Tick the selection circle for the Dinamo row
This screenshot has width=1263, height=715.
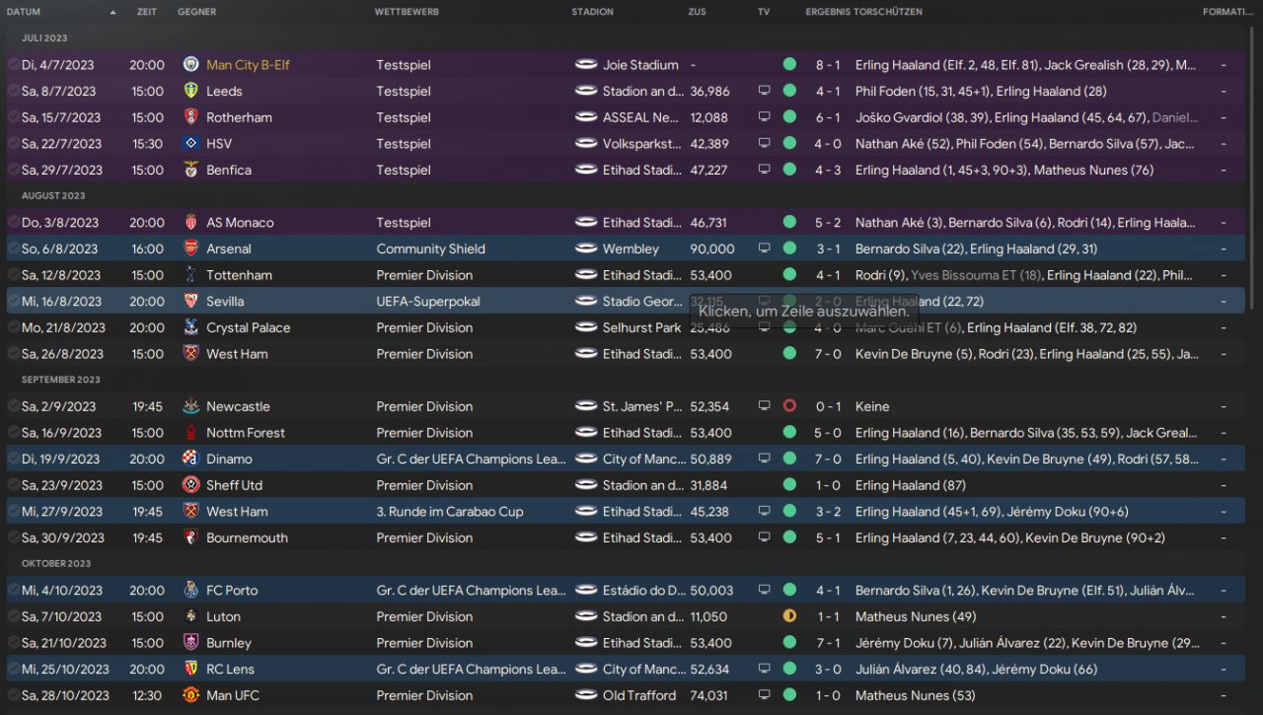pyautogui.click(x=13, y=459)
